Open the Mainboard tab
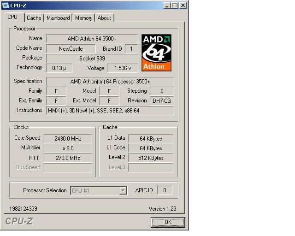The height and width of the screenshot is (236, 295). [x=58, y=18]
